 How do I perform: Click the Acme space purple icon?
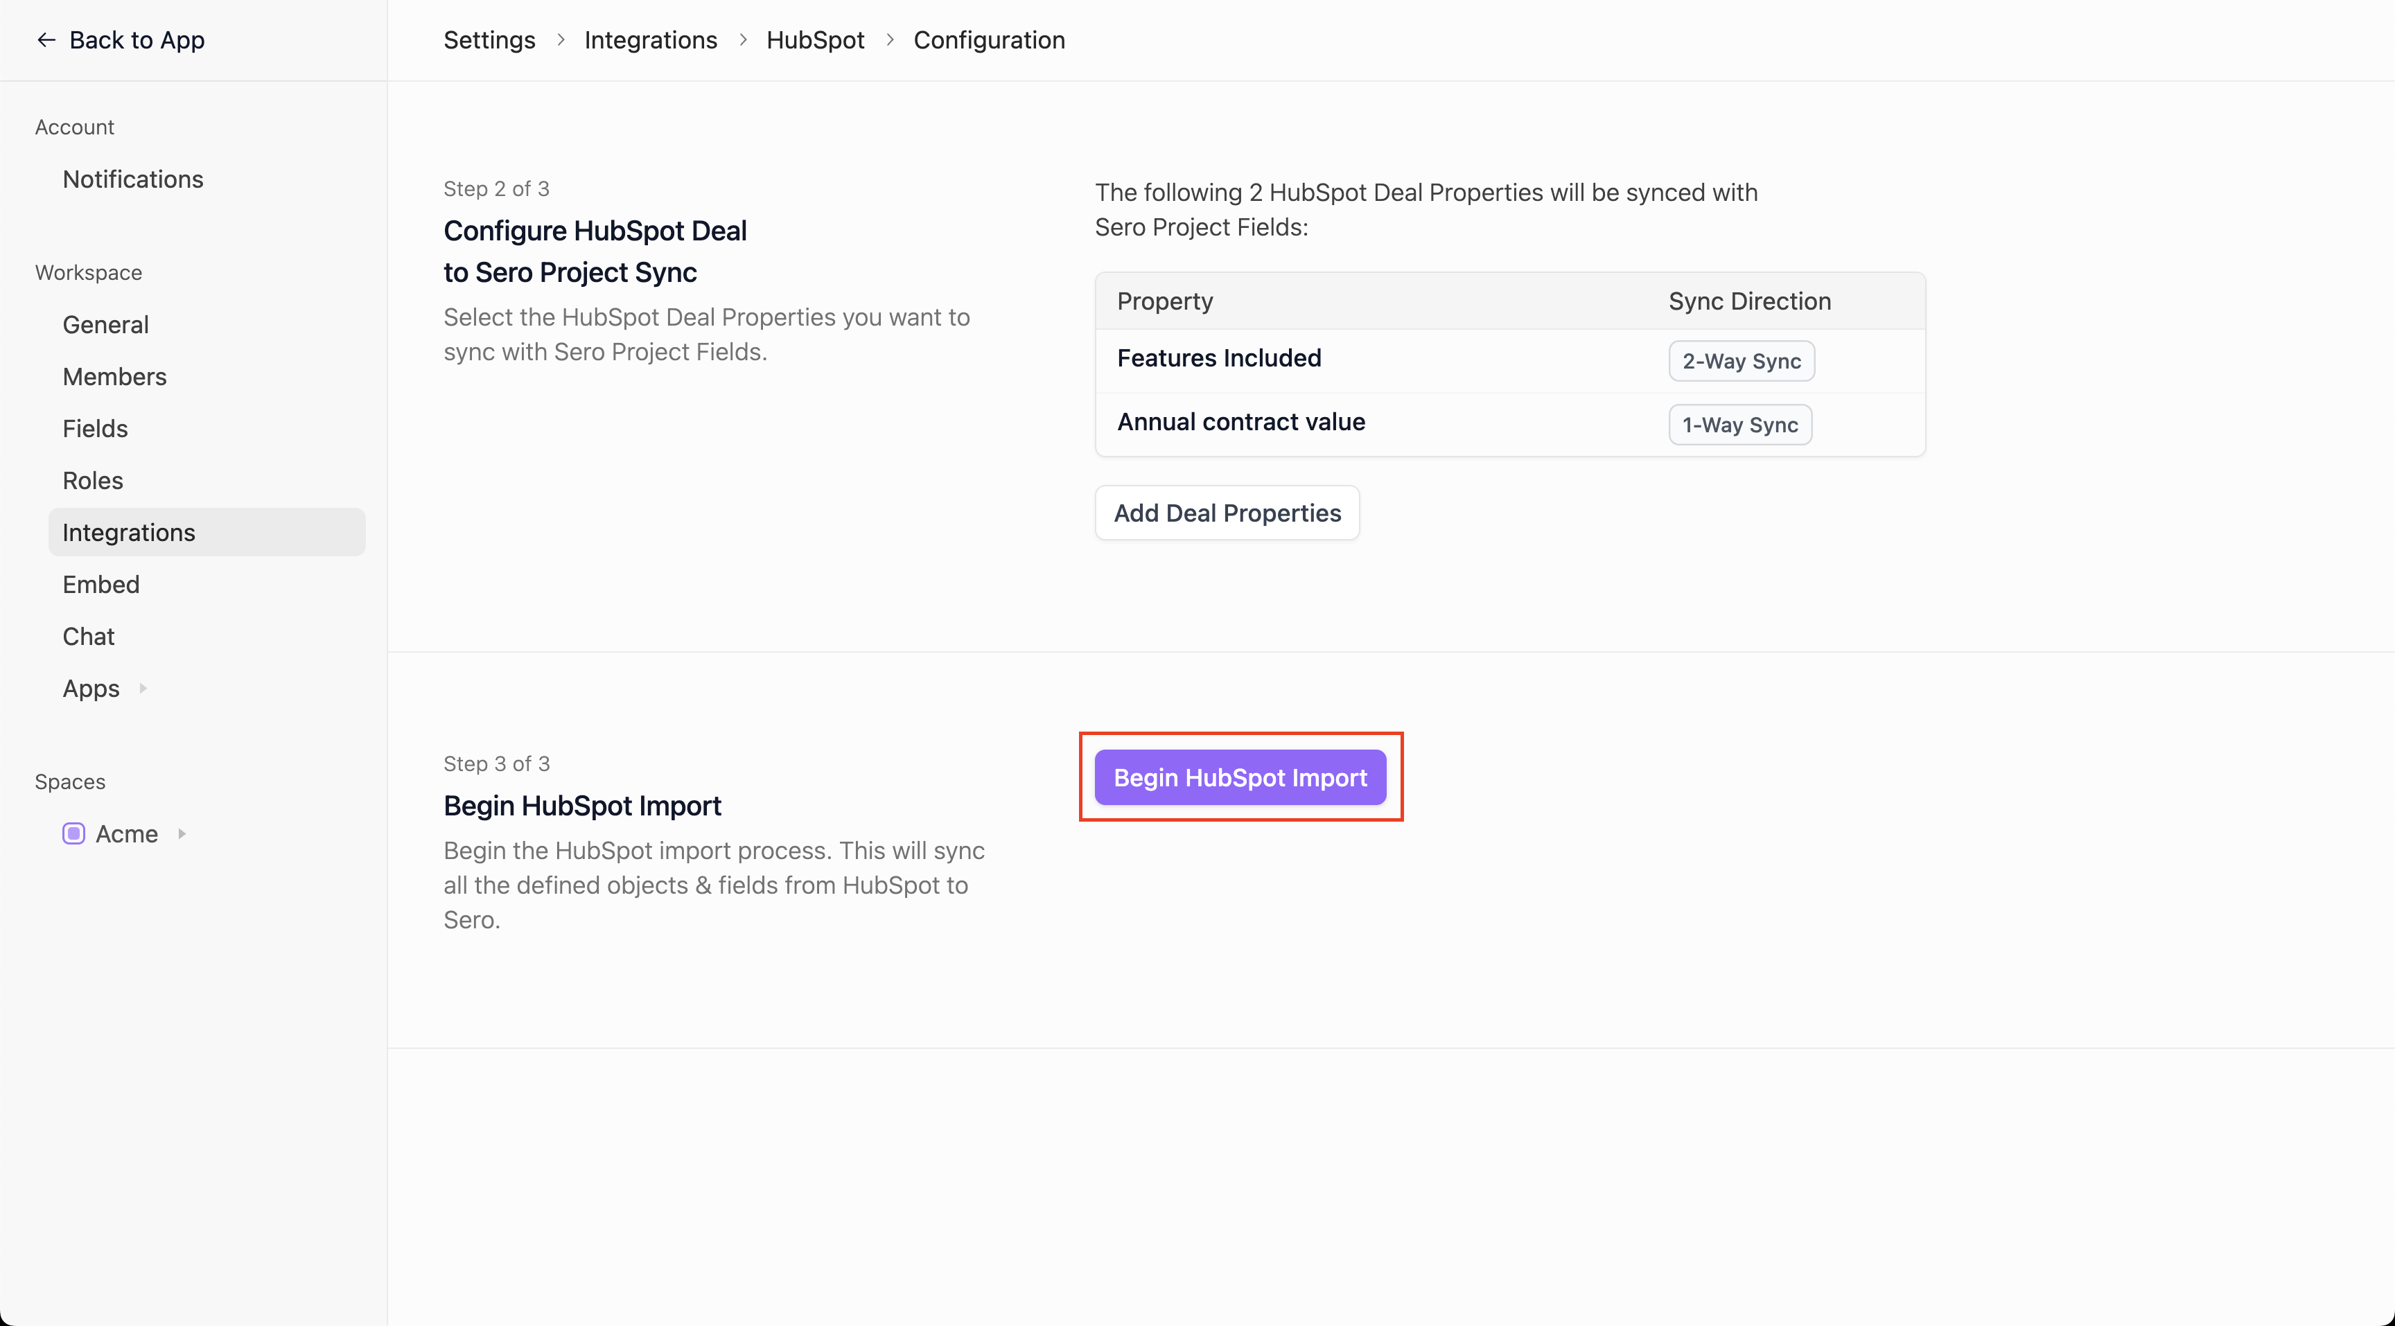[x=73, y=833]
